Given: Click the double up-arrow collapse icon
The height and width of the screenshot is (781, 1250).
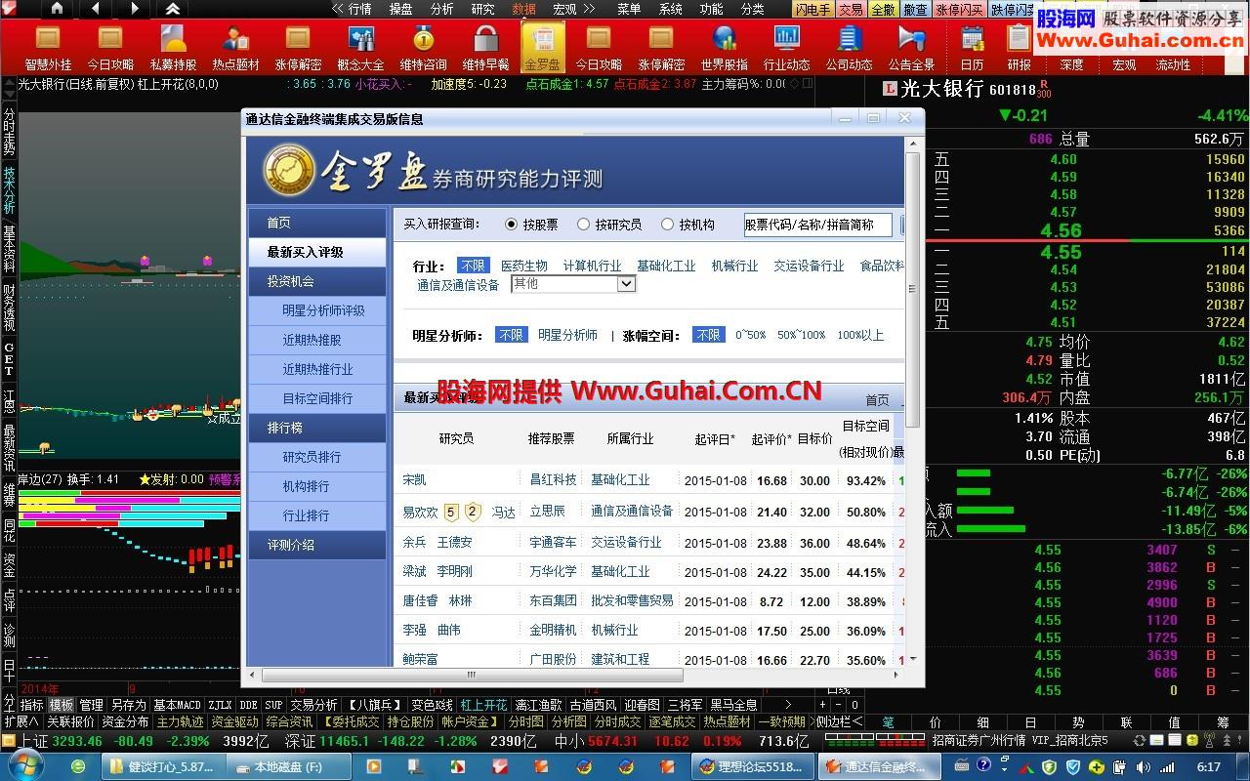Looking at the screenshot, I should coord(173,9).
